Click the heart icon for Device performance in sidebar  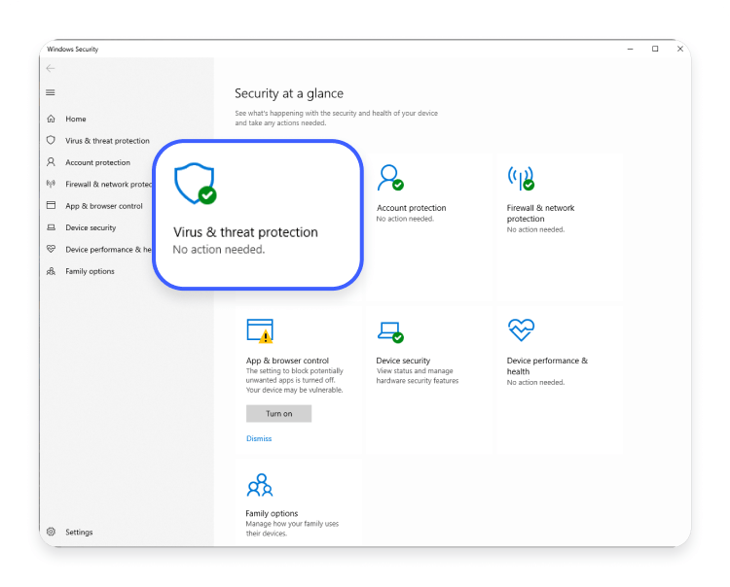point(52,249)
